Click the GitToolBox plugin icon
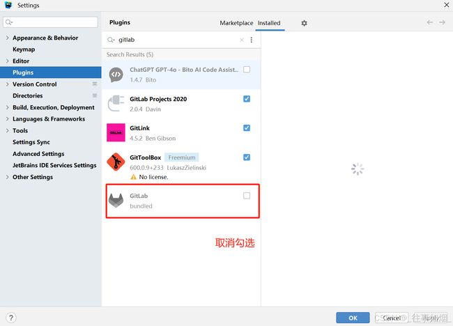The height and width of the screenshot is (326, 453). coord(116,162)
